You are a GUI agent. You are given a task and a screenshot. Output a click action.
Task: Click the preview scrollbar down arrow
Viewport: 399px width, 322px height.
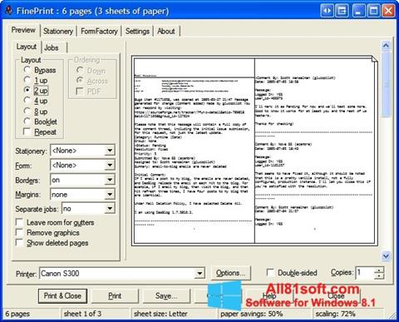pos(386,255)
